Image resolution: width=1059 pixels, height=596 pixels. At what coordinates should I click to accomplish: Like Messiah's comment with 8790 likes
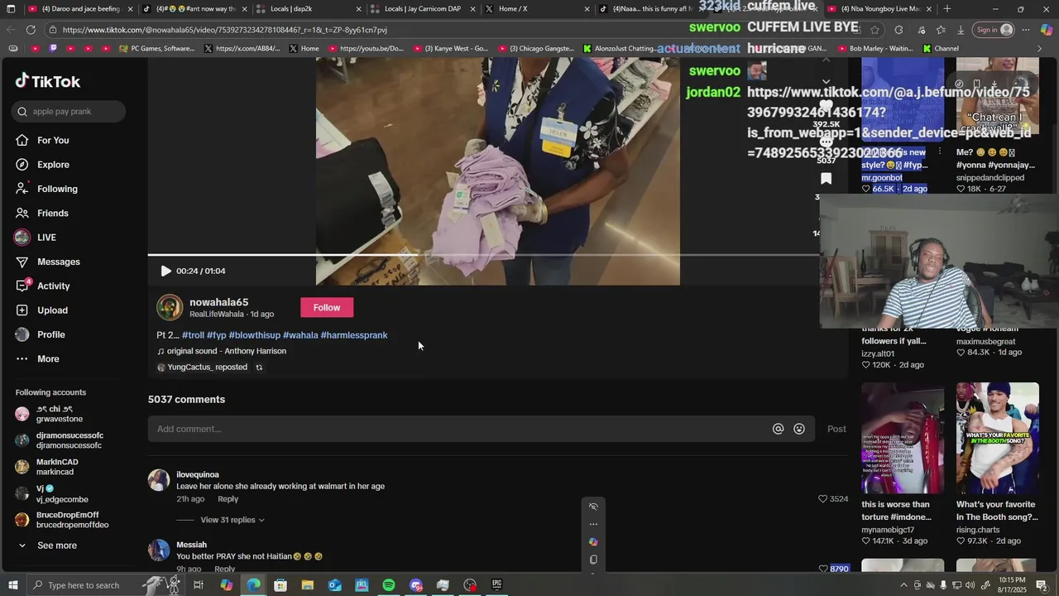[822, 569]
